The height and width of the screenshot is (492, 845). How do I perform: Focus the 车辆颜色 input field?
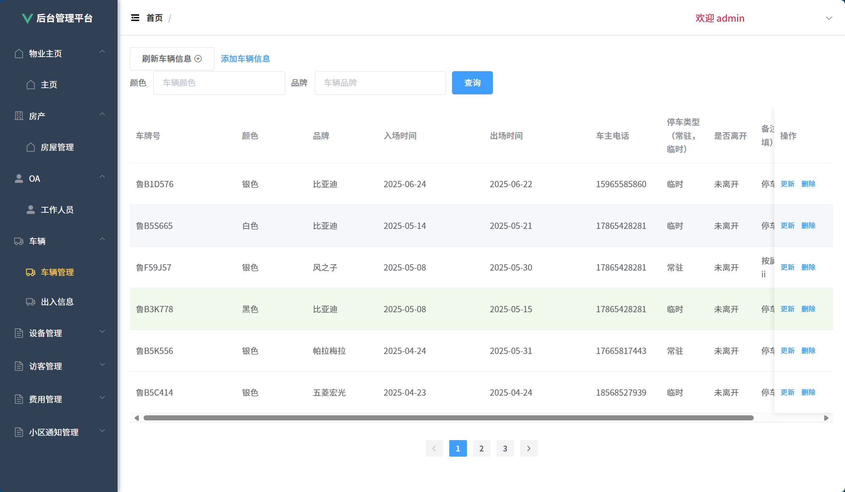[x=219, y=83]
